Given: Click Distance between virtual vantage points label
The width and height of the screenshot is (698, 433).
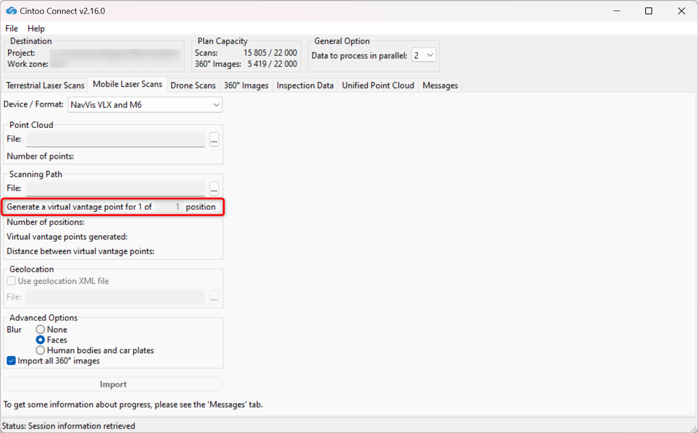Looking at the screenshot, I should [x=81, y=251].
